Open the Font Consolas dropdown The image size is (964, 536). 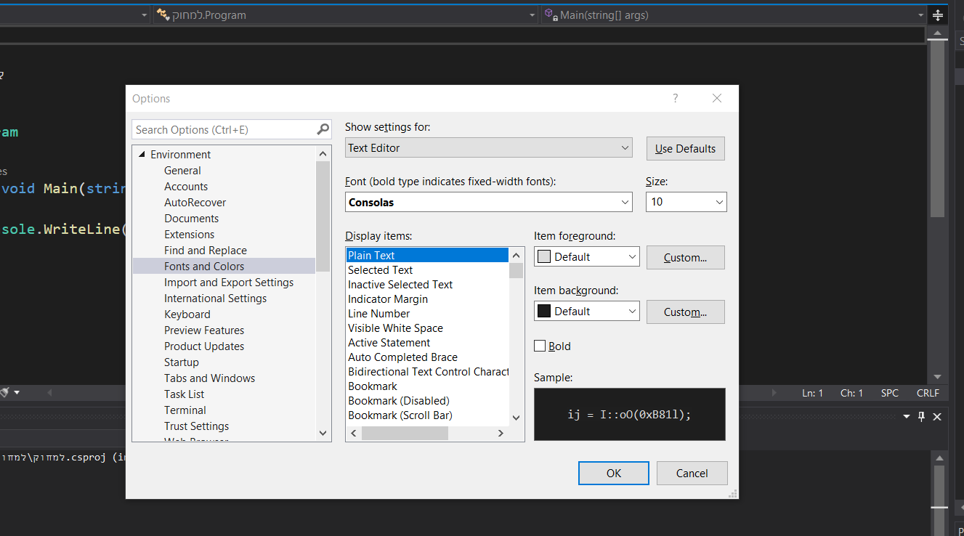[489, 202]
